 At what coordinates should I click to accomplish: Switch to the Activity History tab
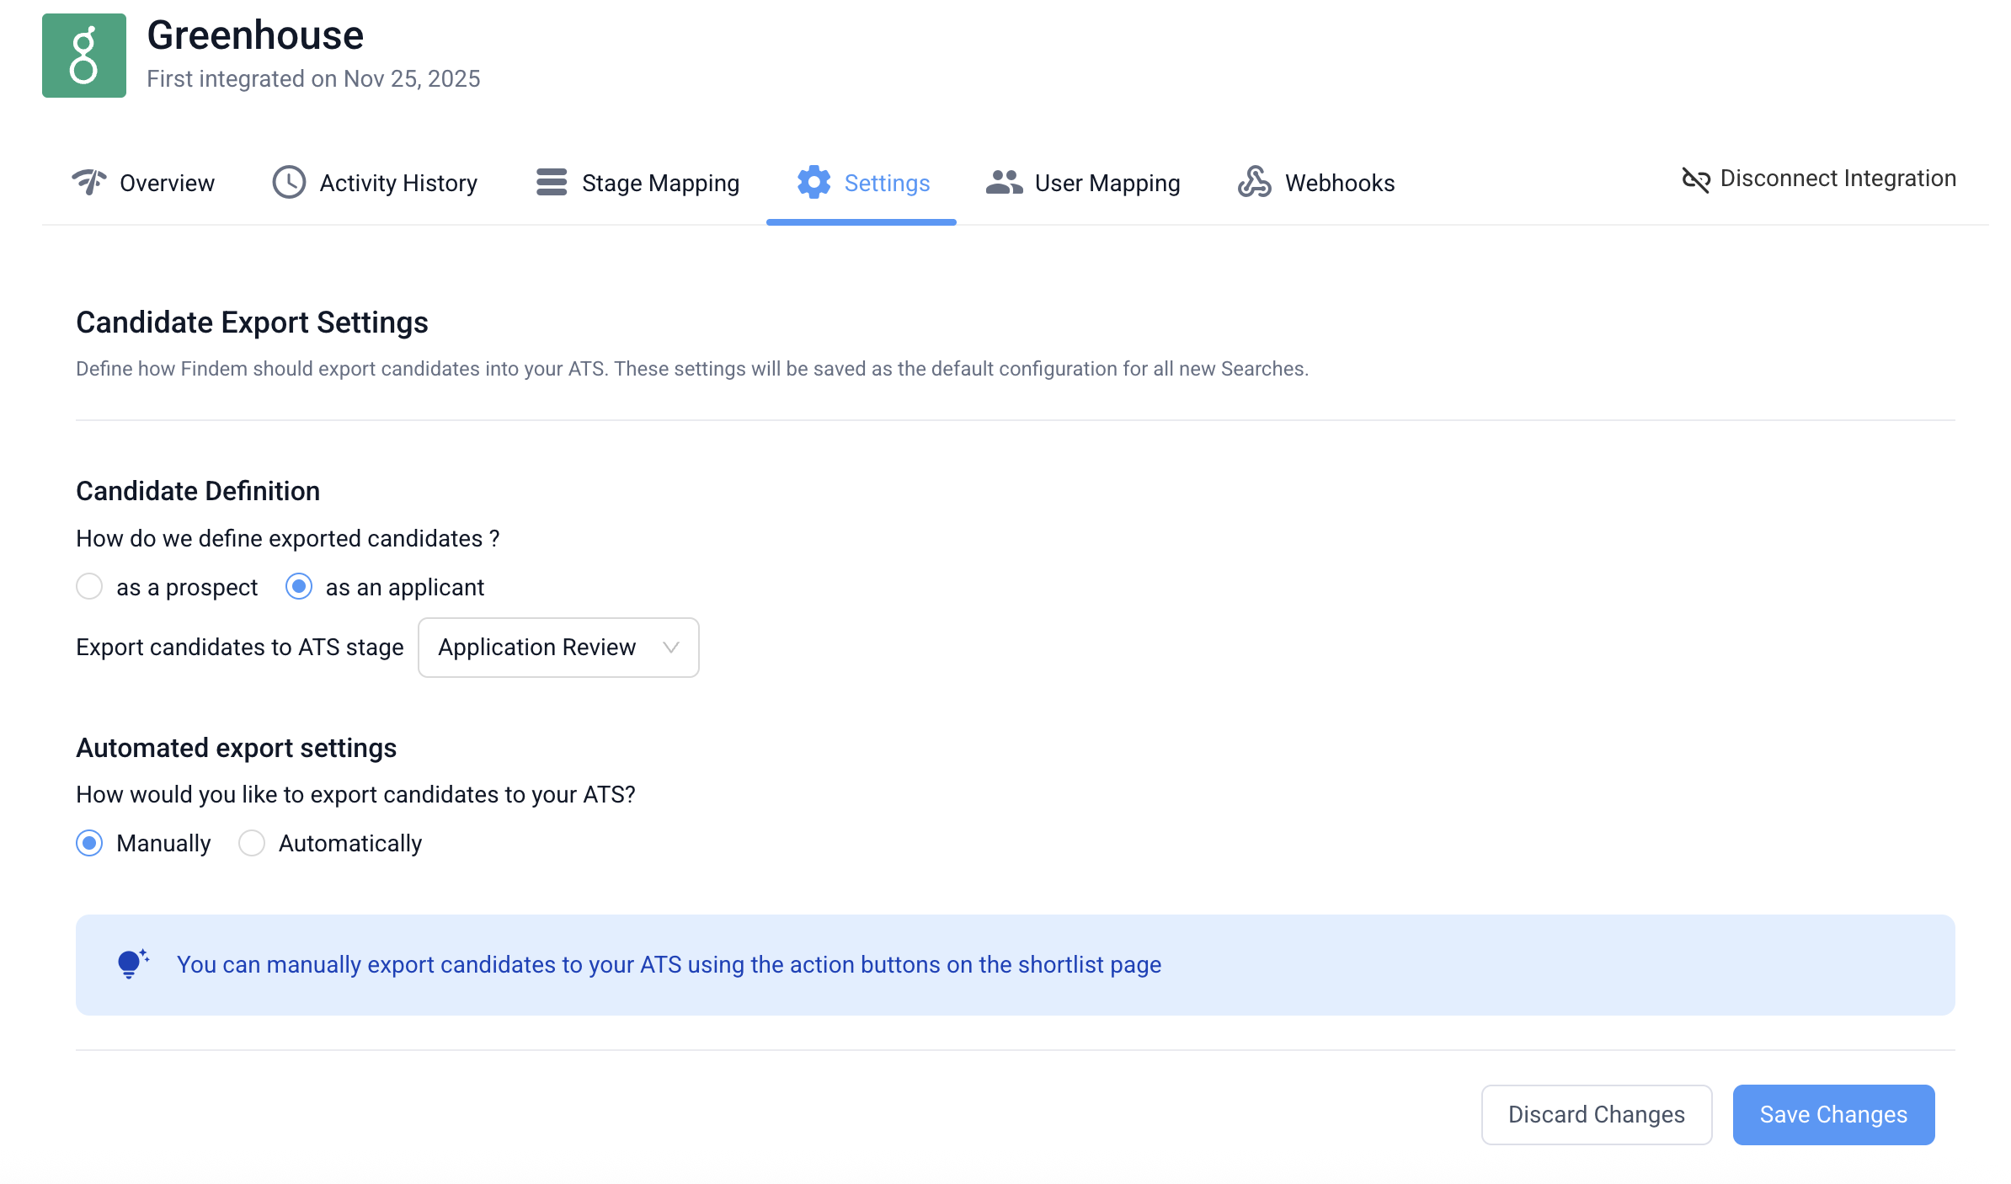tap(375, 183)
